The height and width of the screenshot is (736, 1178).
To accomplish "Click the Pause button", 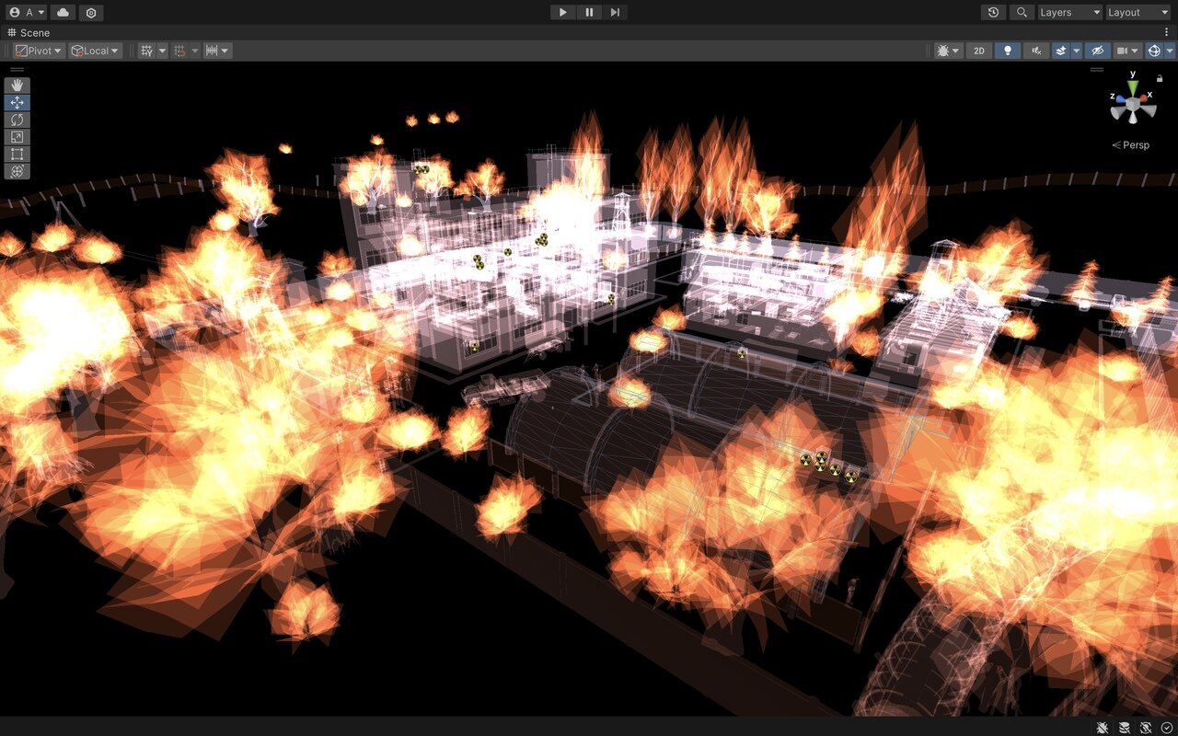I will 589,13.
